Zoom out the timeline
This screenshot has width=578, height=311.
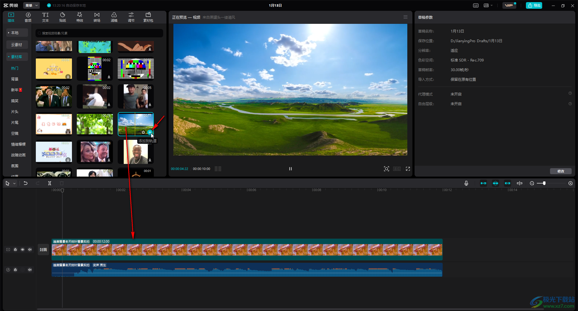tap(532, 183)
